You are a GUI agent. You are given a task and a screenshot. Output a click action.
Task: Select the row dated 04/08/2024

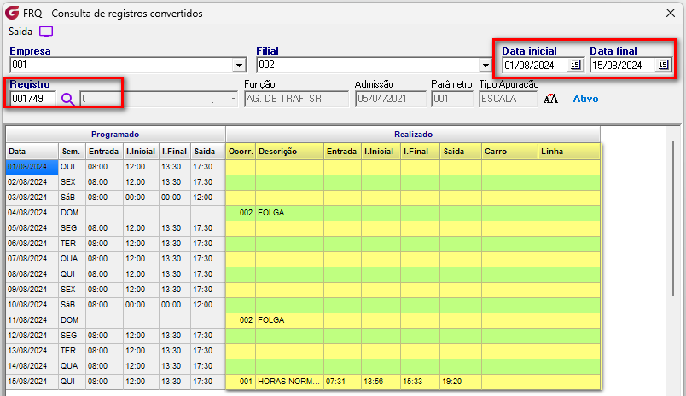pos(303,213)
